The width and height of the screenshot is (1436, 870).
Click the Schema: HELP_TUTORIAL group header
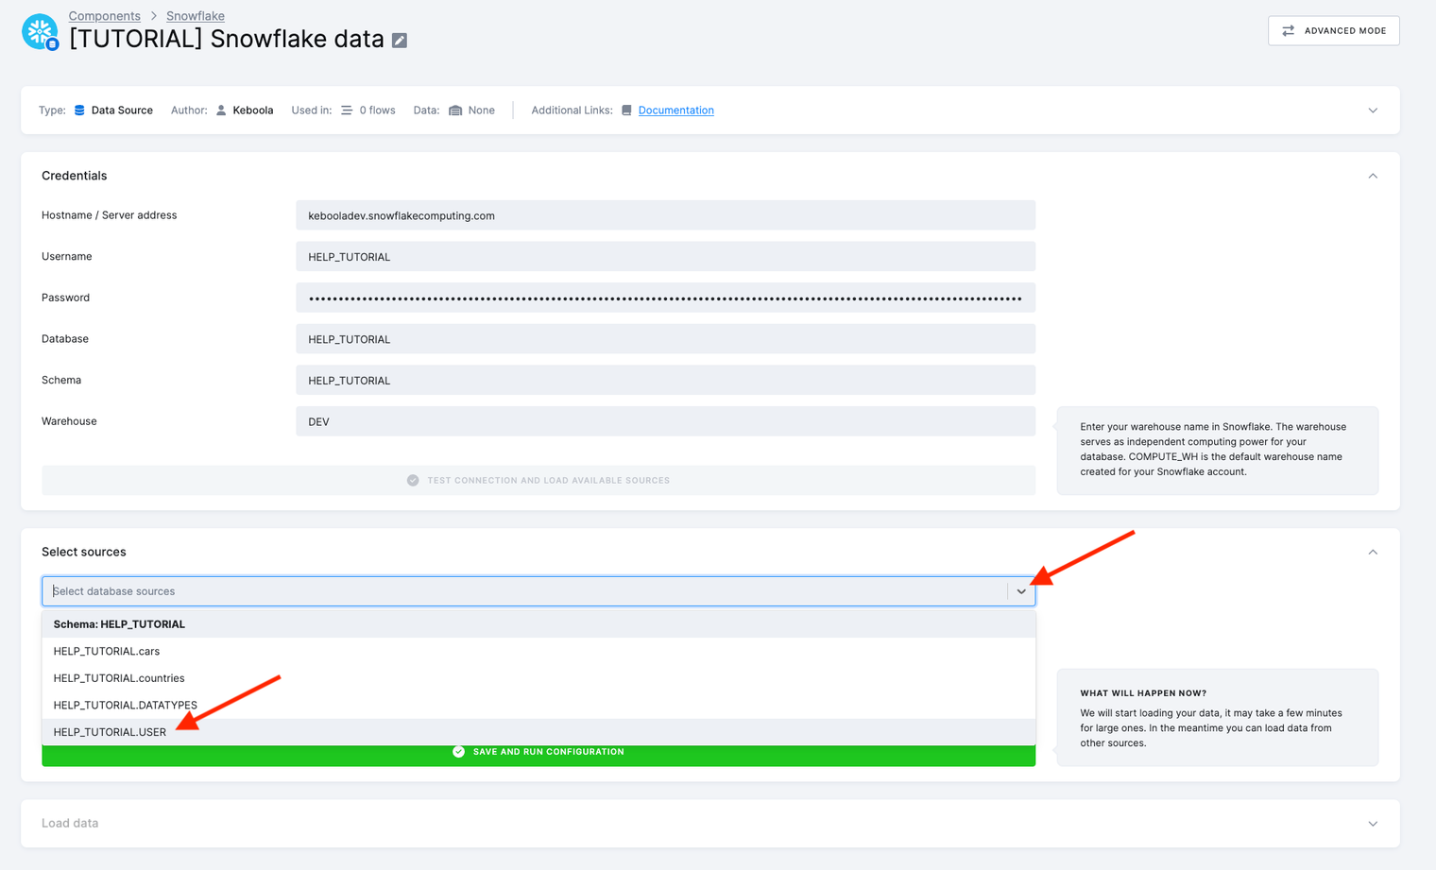538,624
